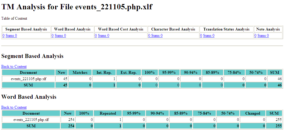Screen dimensions: 284x133
Task: Click Back to Content above the Word table
Action: click(x=14, y=107)
